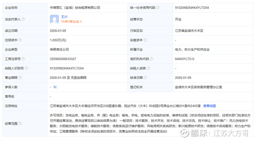Click registered capital 1,000万(元)
Image resolution: width=256 pixels, height=141 pixels.
[58, 40]
